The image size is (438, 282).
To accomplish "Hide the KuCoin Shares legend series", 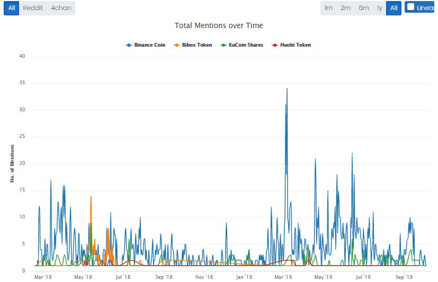I will [242, 45].
